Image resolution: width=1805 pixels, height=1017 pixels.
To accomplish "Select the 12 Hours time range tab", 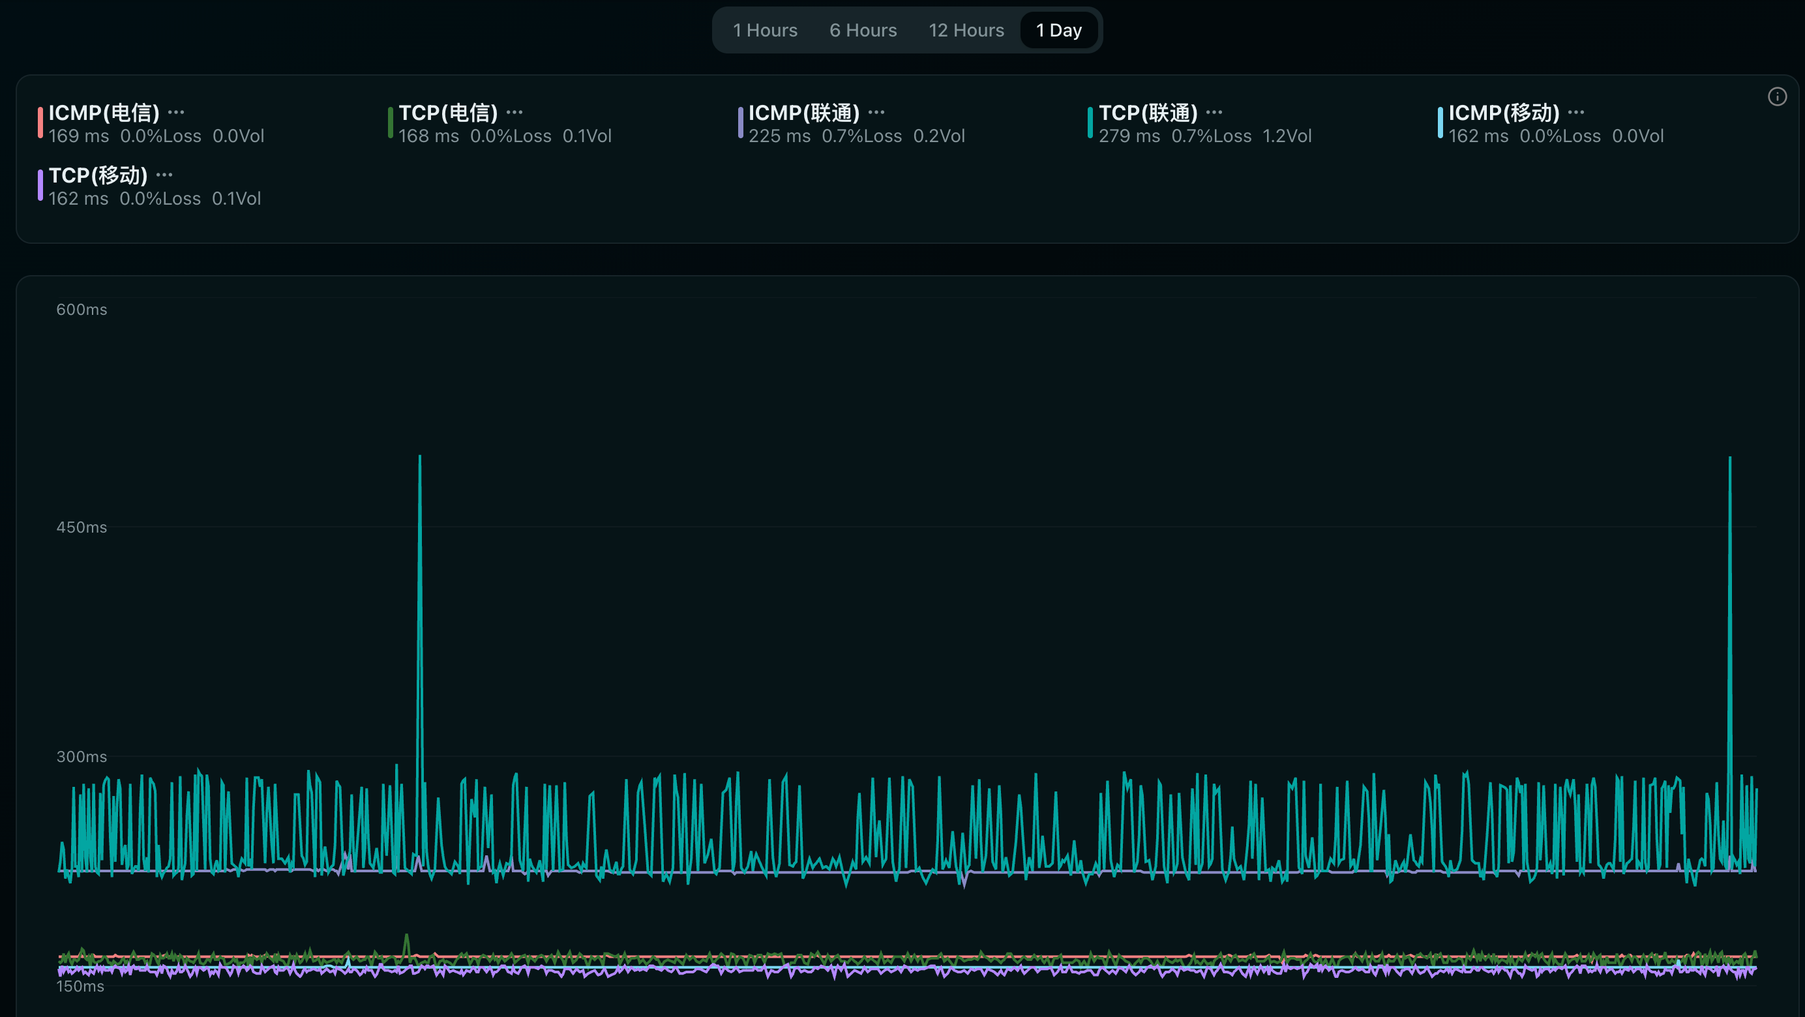I will (966, 30).
